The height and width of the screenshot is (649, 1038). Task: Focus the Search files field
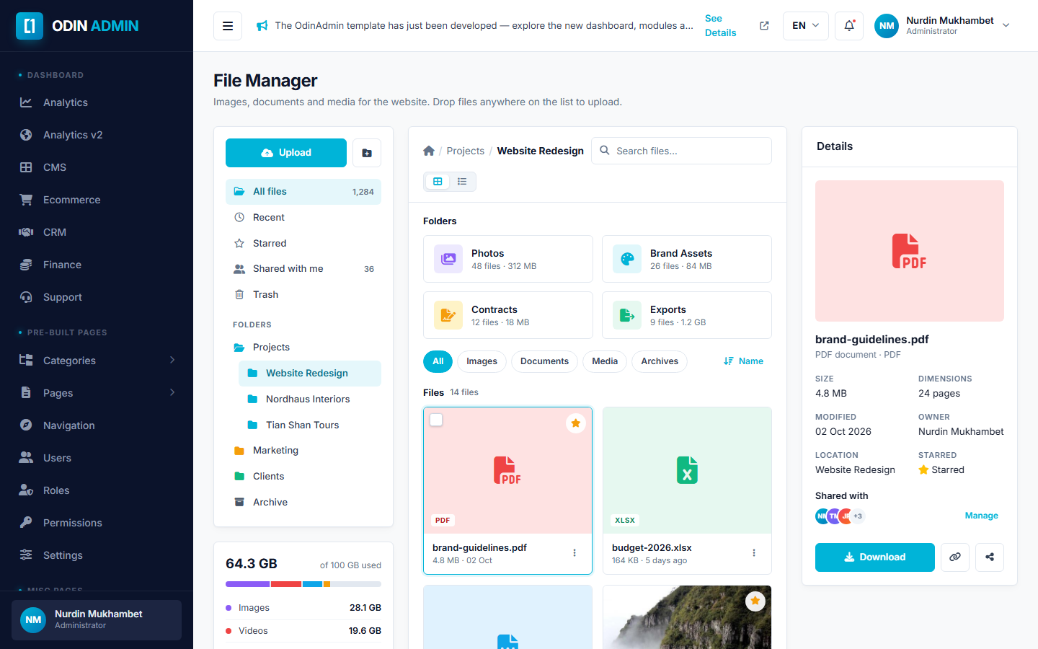pyautogui.click(x=681, y=151)
